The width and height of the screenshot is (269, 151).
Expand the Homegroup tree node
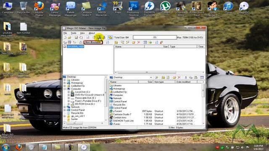point(65,83)
